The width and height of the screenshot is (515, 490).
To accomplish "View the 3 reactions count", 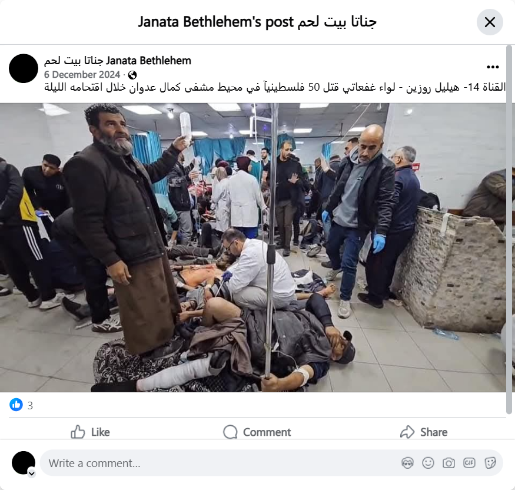I will (30, 406).
